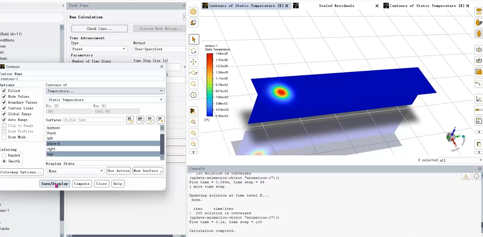Activate the pan view tool

[194, 62]
